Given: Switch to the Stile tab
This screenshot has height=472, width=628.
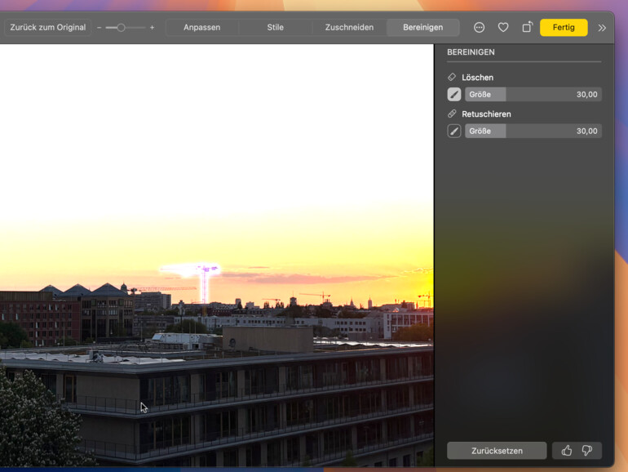Looking at the screenshot, I should tap(276, 28).
